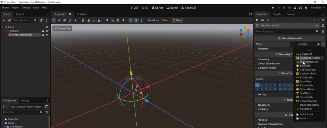
Task: Open Inspector property tools icon
Action: click(323, 31)
